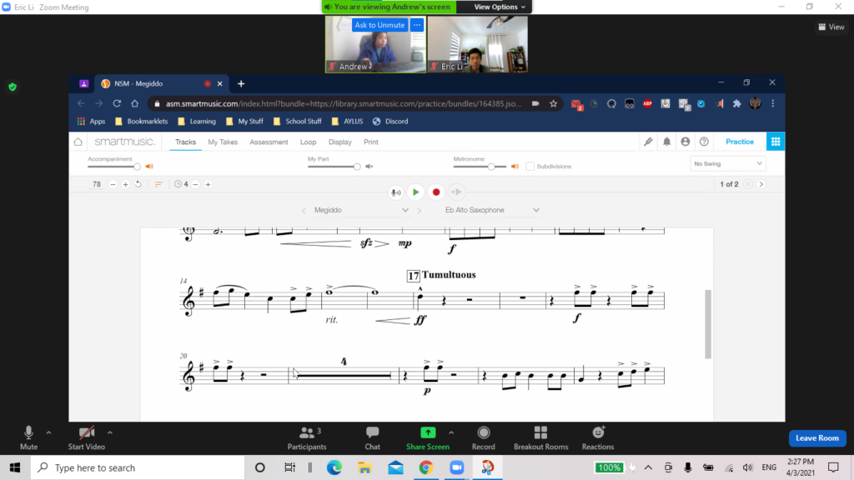Go to previous page arrow near 1 of 2
The width and height of the screenshot is (854, 480).
coord(748,184)
